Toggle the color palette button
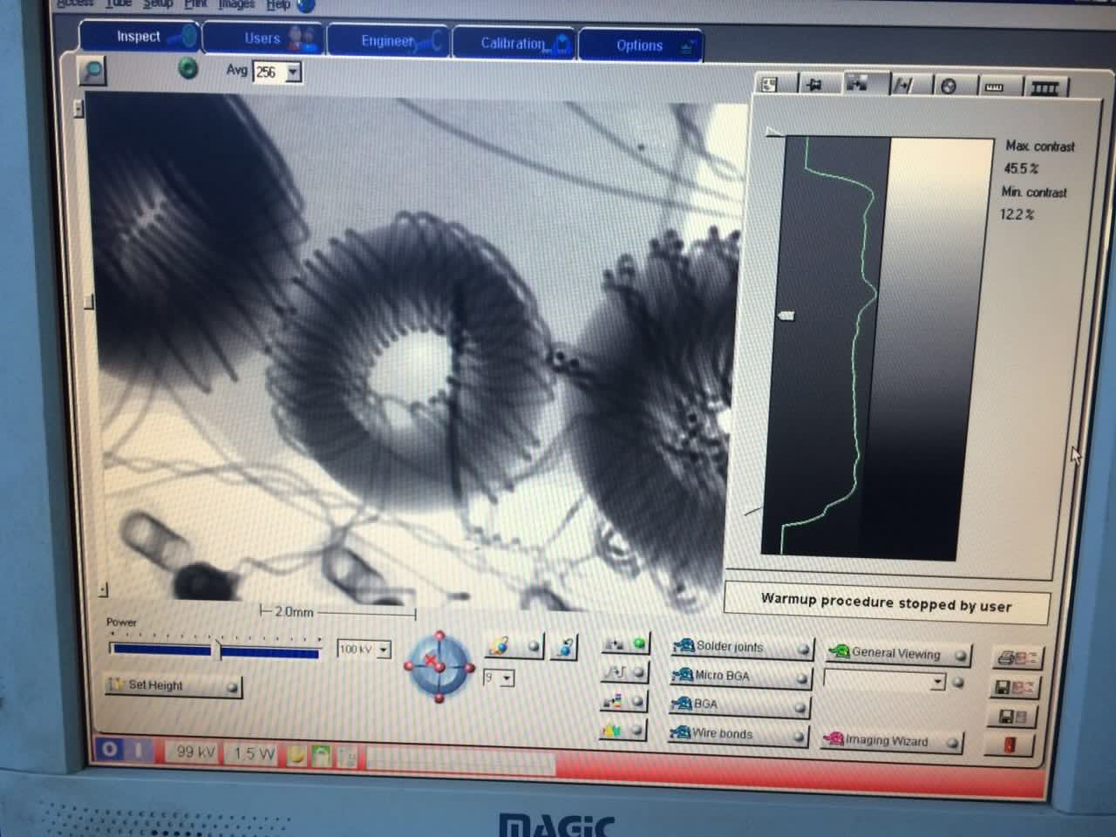 (624, 701)
